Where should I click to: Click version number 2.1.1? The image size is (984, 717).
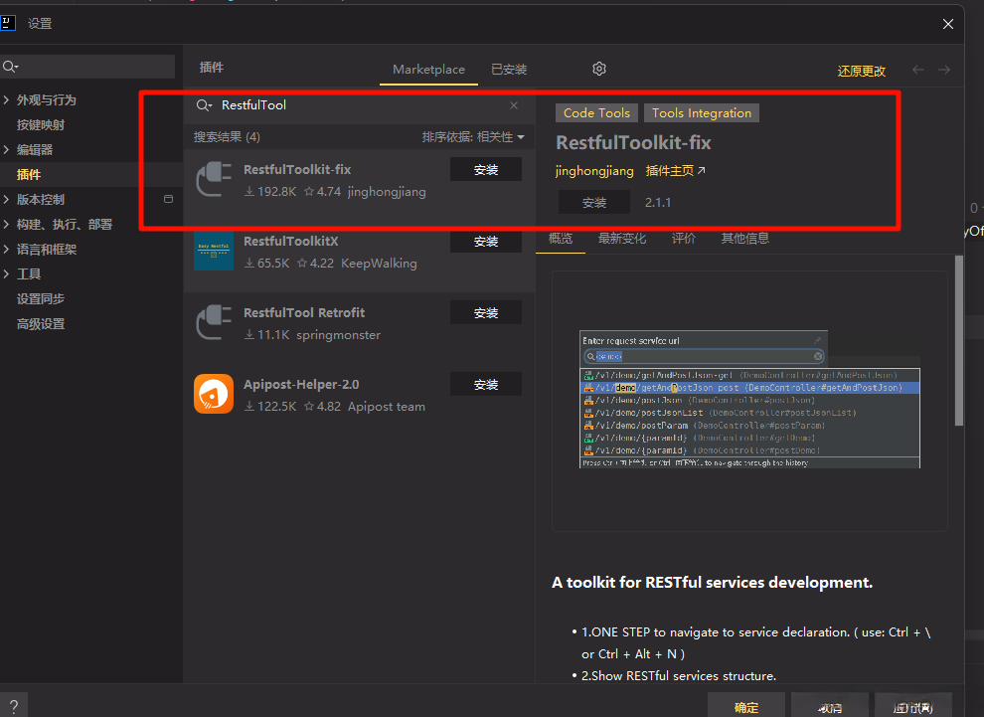(x=658, y=203)
